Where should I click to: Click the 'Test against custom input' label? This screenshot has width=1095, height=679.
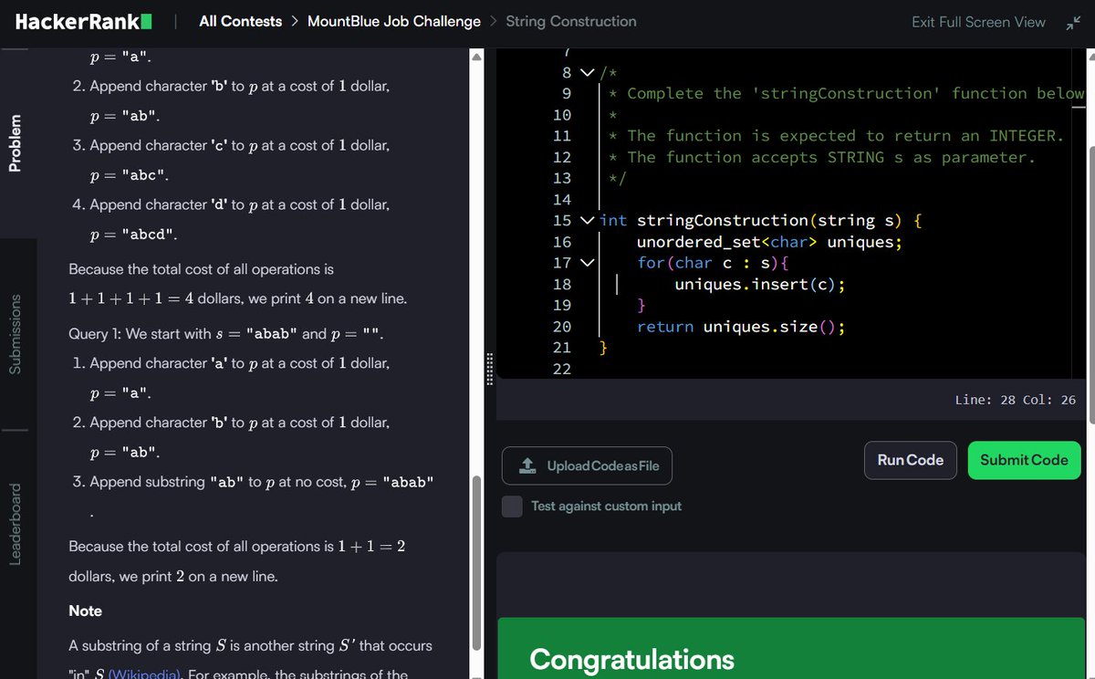coord(607,506)
